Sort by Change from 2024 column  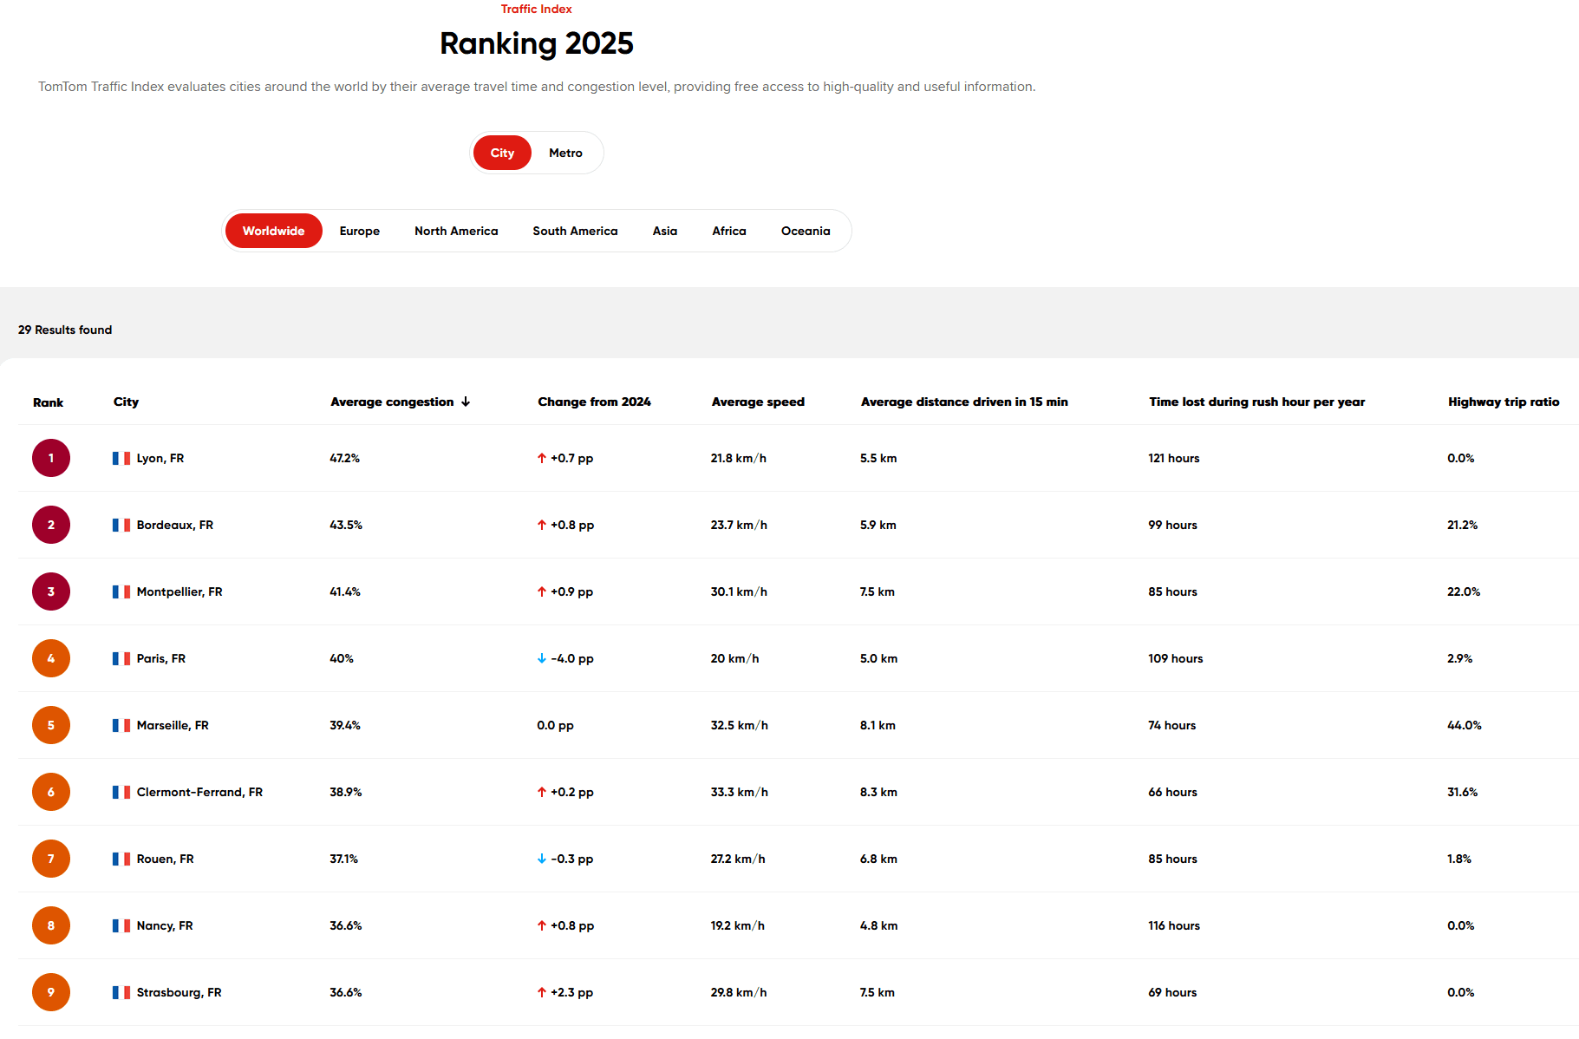pos(594,402)
